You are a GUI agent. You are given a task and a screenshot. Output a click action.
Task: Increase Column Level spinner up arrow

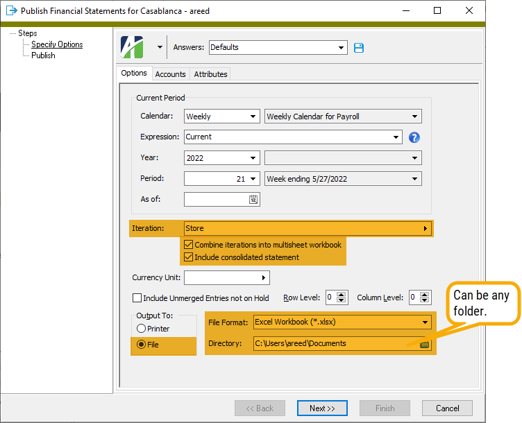(x=424, y=295)
